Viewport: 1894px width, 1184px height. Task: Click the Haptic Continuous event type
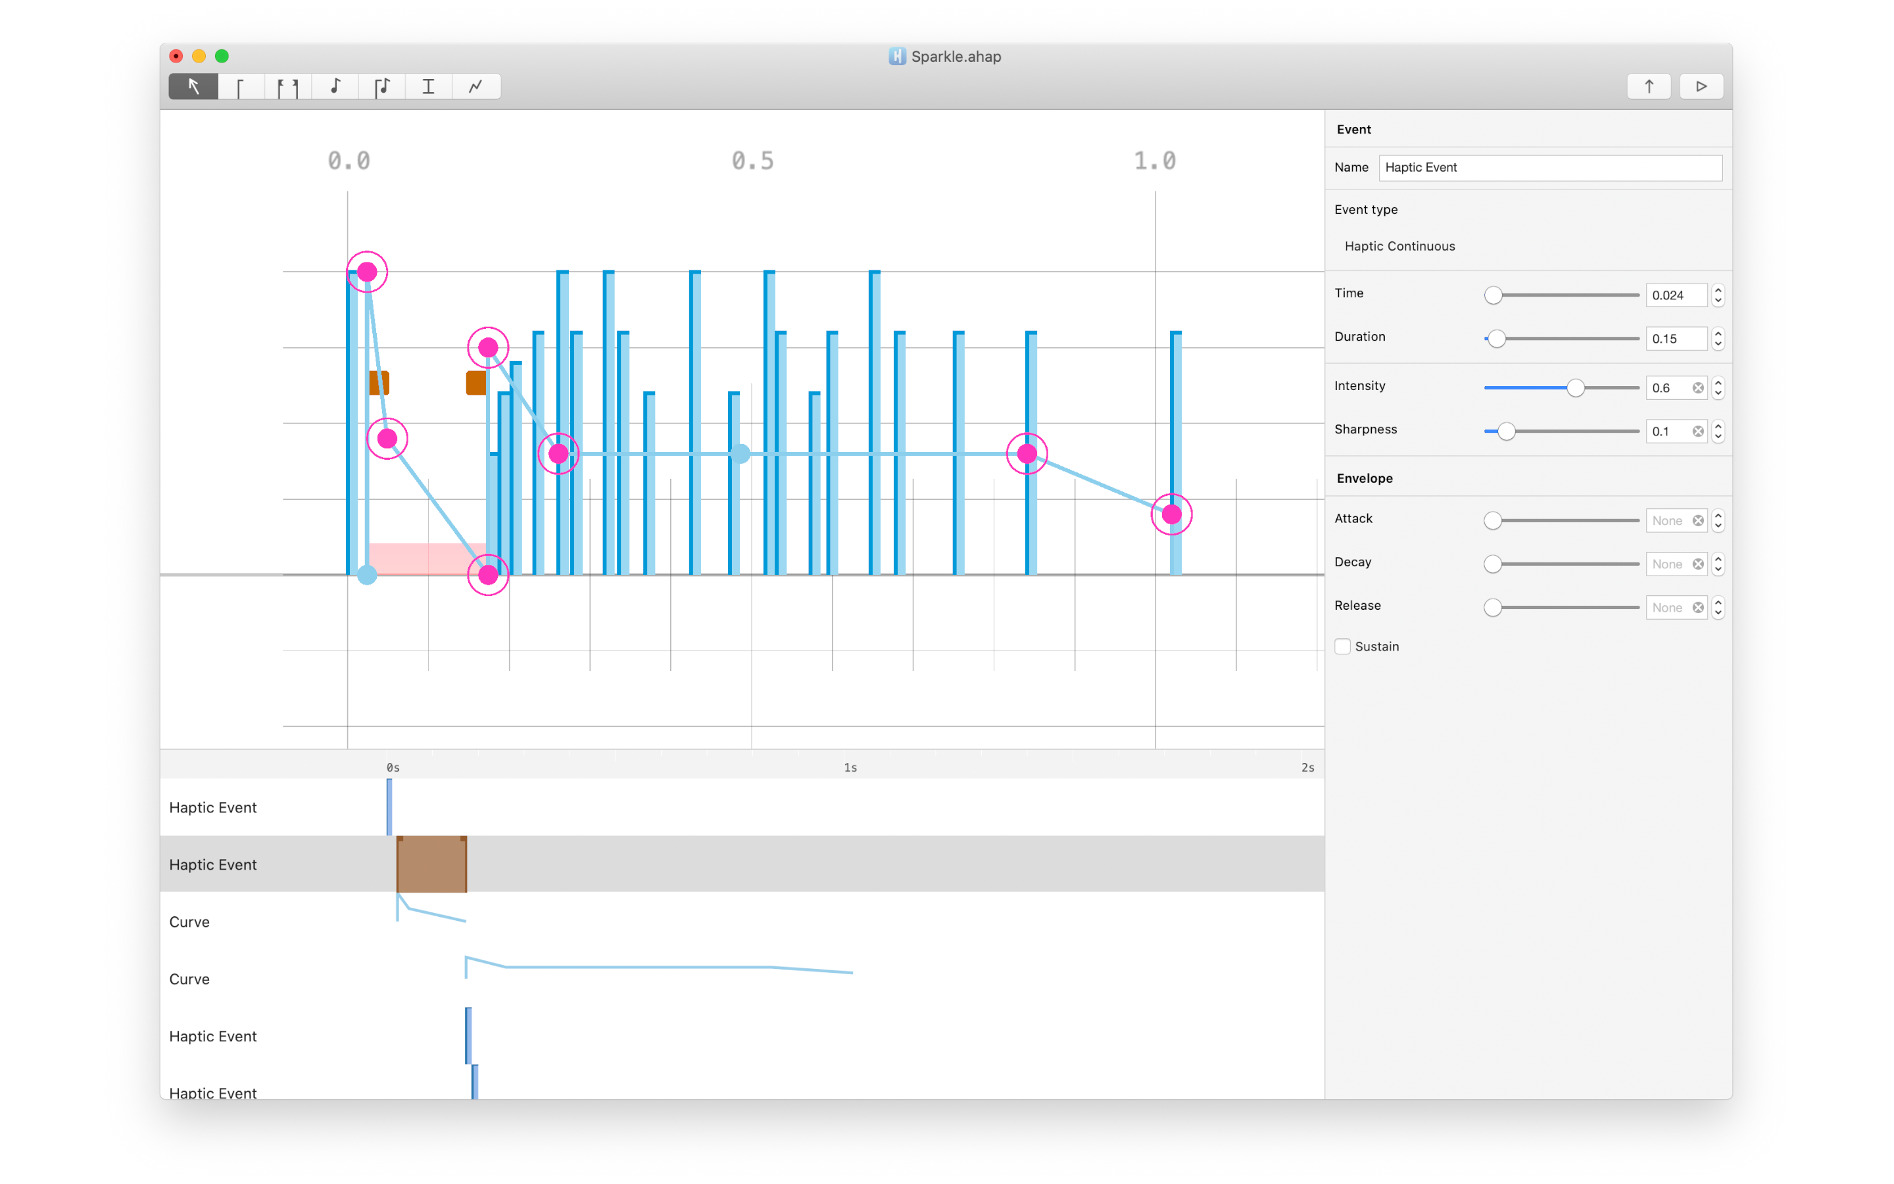pos(1399,246)
